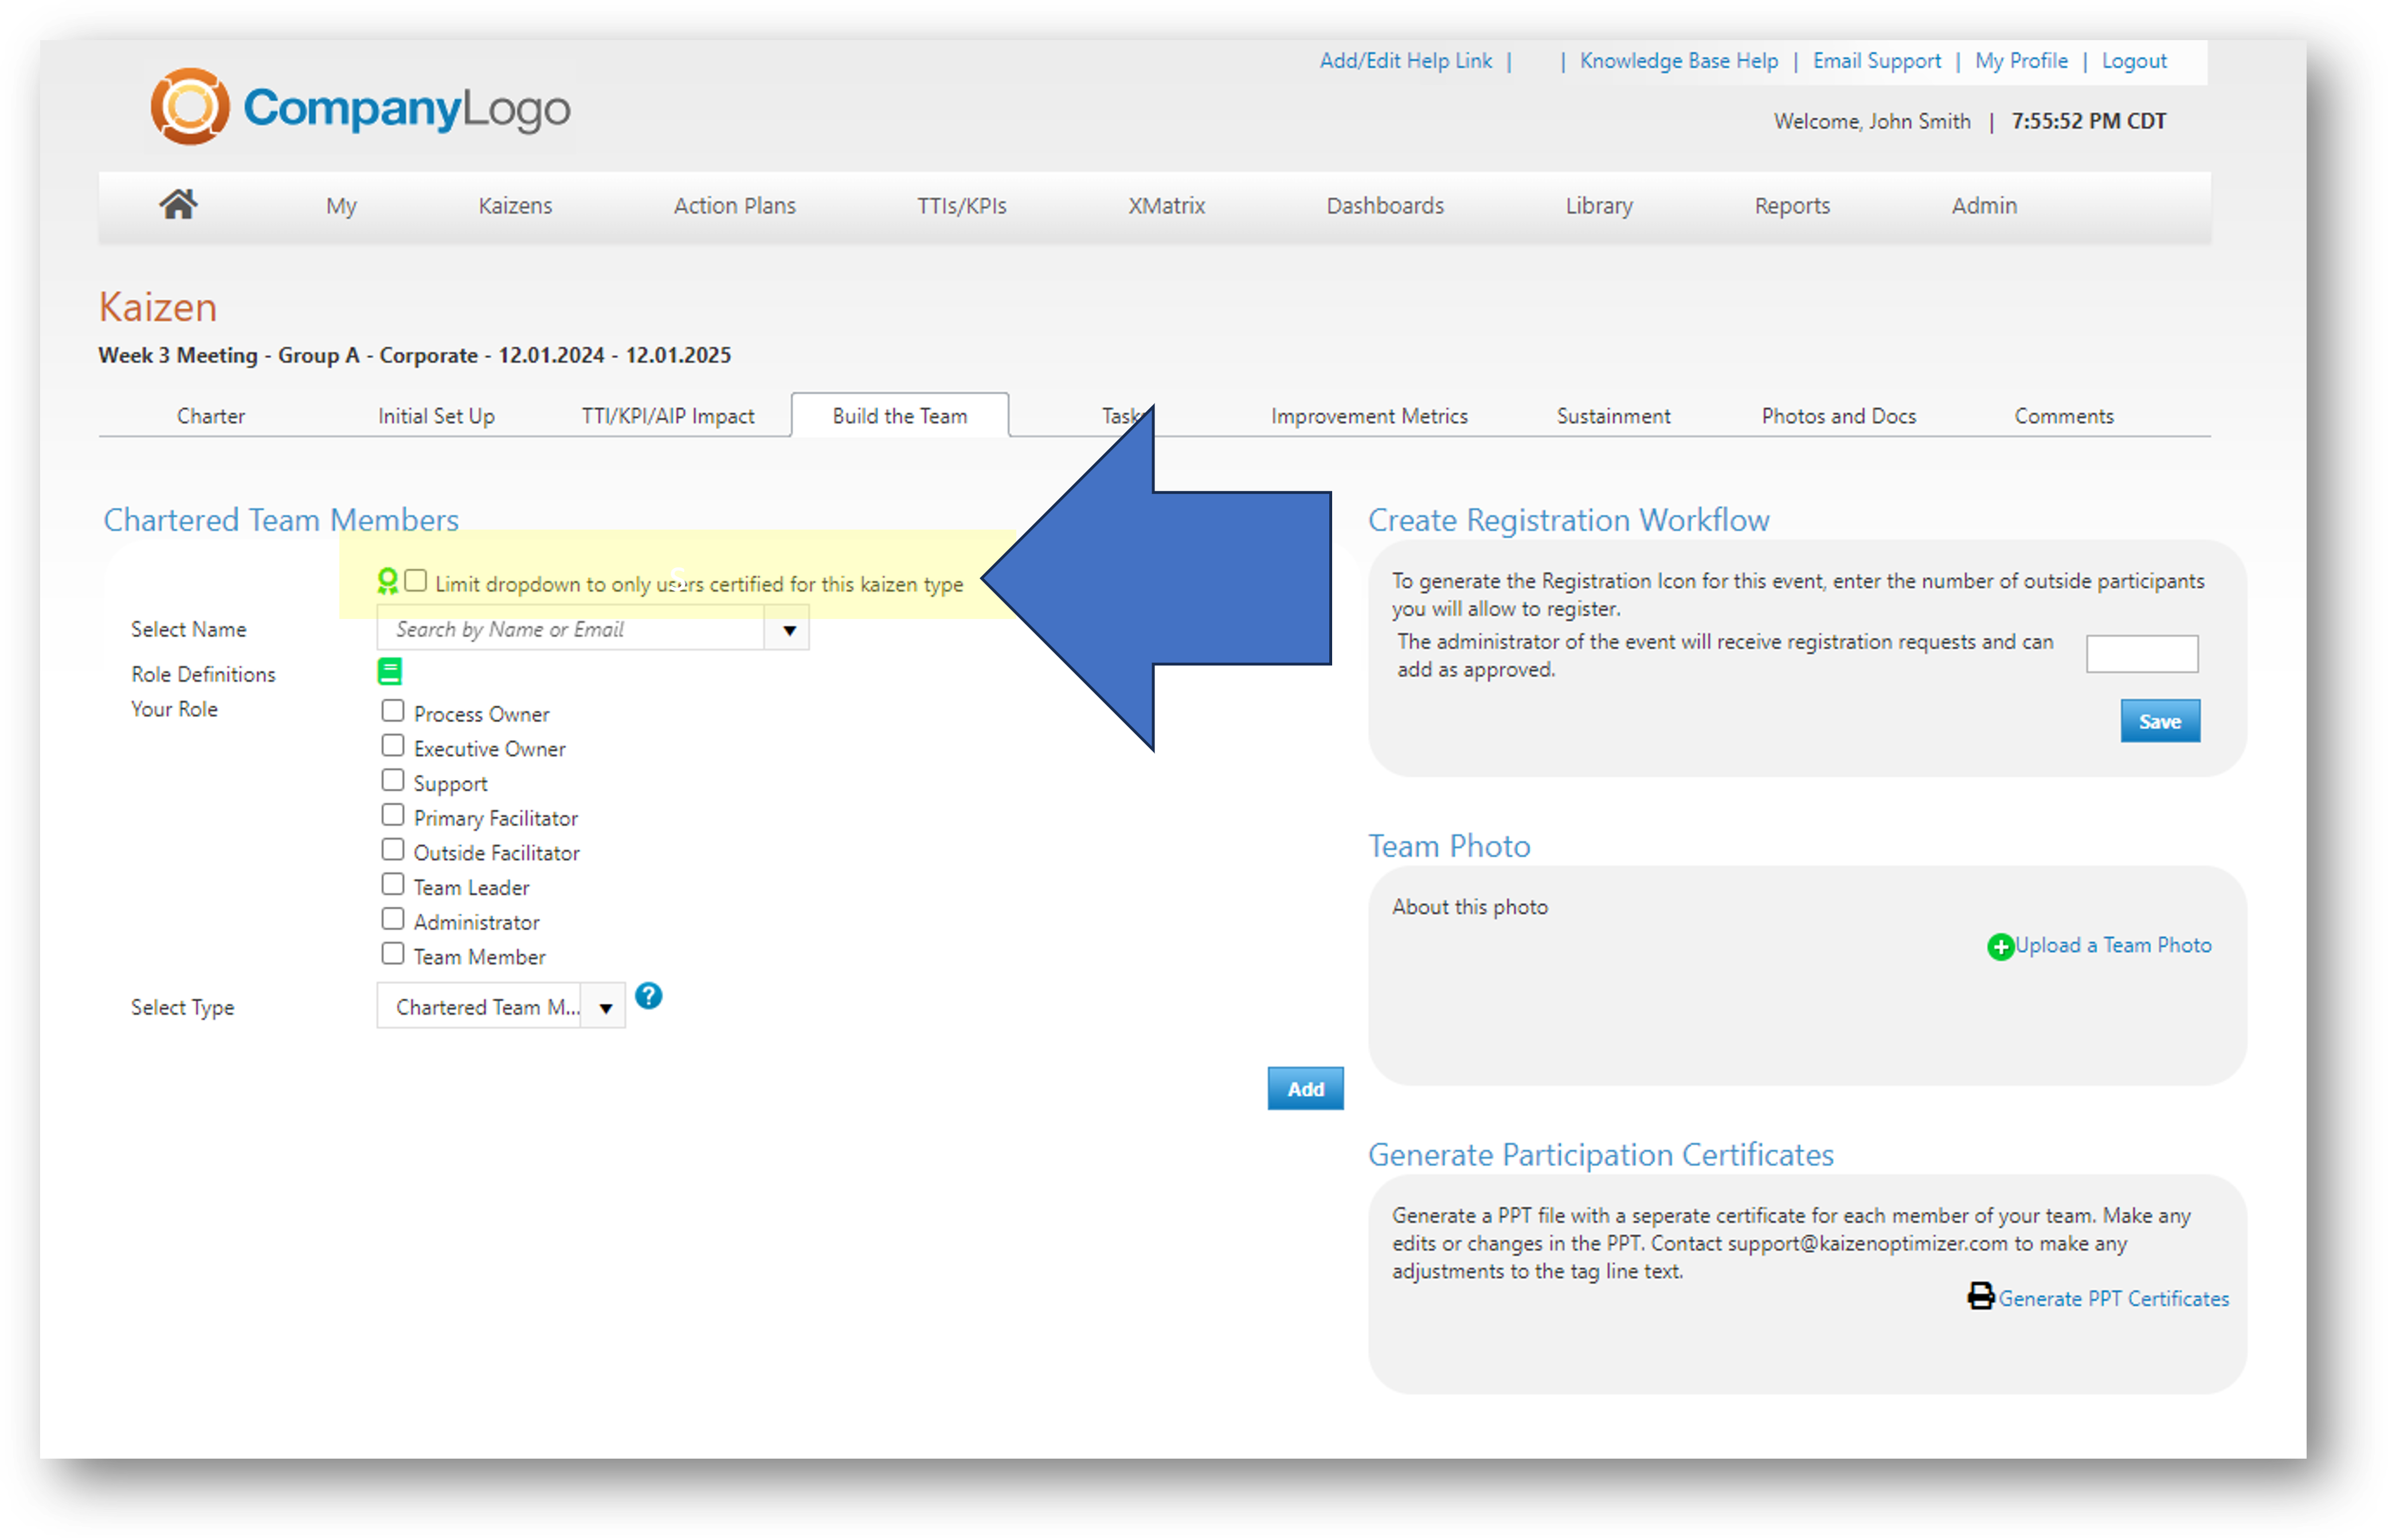The height and width of the screenshot is (1540, 2388).
Task: Click the green certification ribbon icon
Action: pos(388,582)
